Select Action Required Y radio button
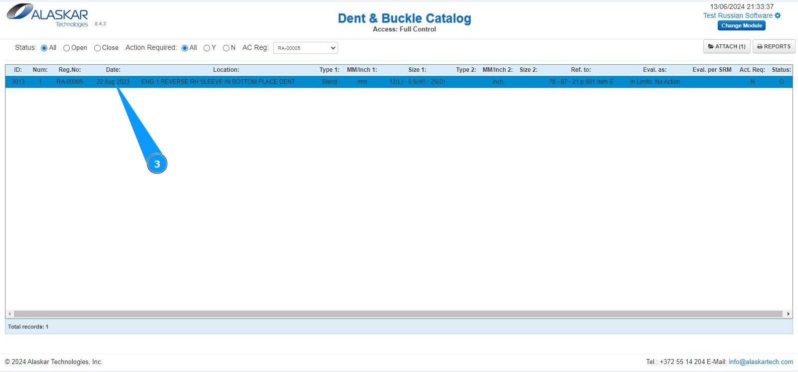The image size is (798, 372). pos(206,48)
